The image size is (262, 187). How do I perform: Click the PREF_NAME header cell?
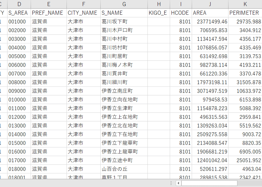[48, 13]
